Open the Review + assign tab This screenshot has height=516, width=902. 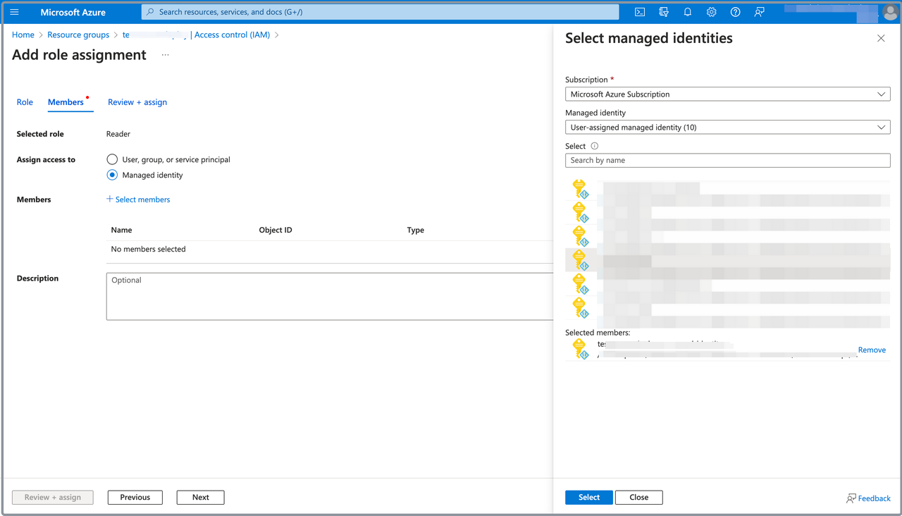[x=137, y=102]
